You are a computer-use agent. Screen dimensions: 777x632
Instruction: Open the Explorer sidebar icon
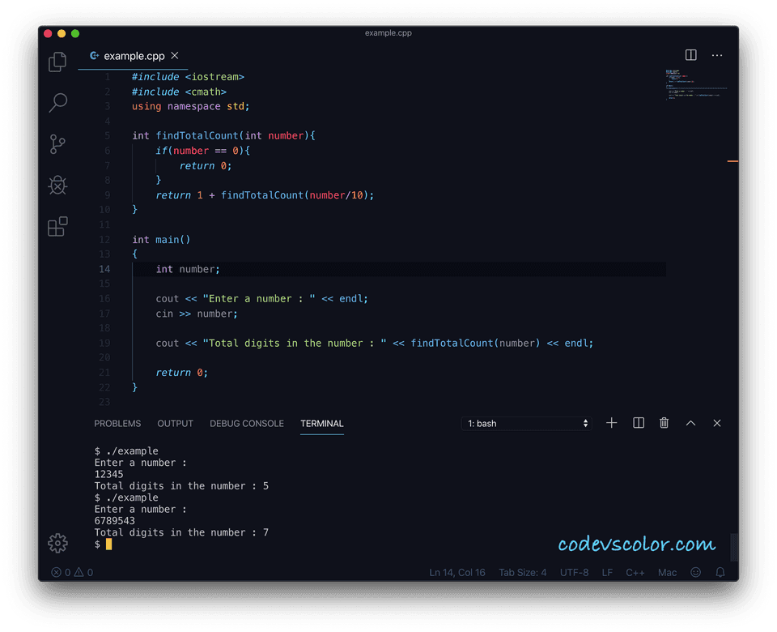(x=57, y=62)
